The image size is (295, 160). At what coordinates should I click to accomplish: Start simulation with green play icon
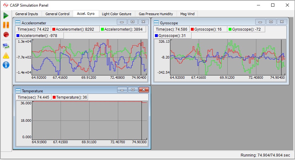coord(6,15)
